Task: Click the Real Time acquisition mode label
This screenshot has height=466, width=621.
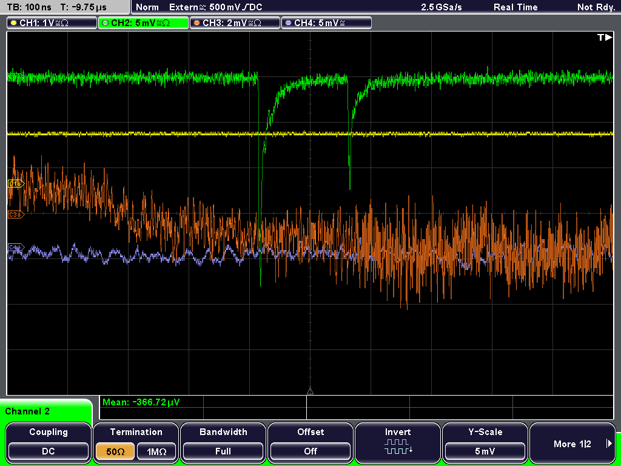Action: [515, 7]
